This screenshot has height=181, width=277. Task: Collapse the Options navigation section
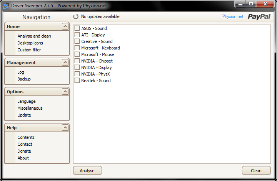[x=65, y=92]
